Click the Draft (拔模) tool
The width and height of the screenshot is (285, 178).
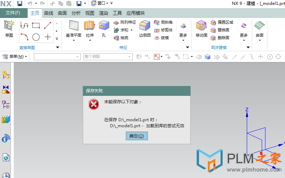coord(161,38)
